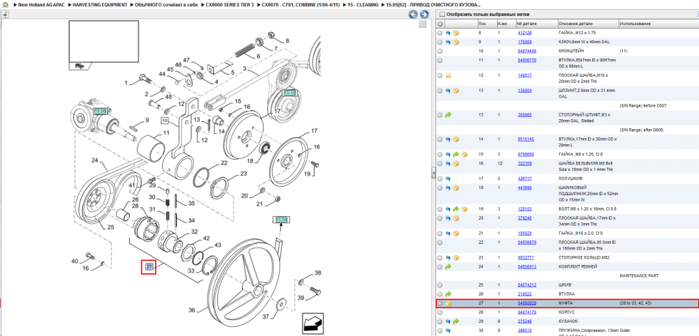Open 'ОБЫЧНОГО сочетает в себе' breadcrumb
Screen dimensions: 699x336
166,4
